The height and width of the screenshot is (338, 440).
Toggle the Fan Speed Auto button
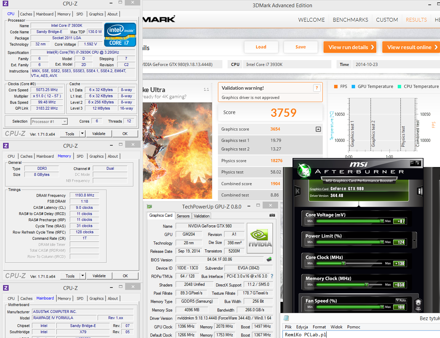pos(401,301)
